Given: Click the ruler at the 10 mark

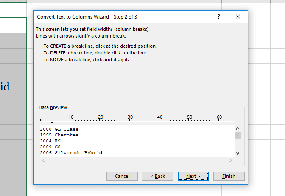Looking at the screenshot, I should (71, 120).
